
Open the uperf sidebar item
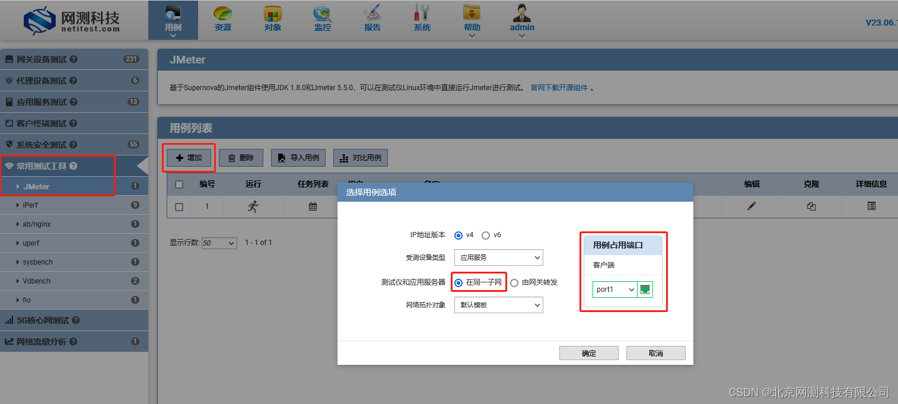[x=74, y=243]
